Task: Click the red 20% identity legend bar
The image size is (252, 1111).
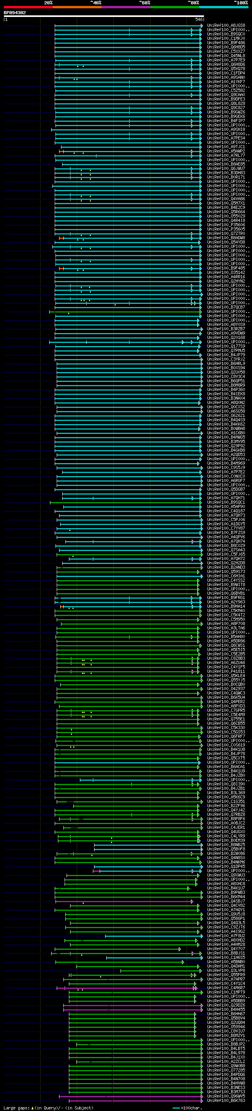Action: coord(28,7)
